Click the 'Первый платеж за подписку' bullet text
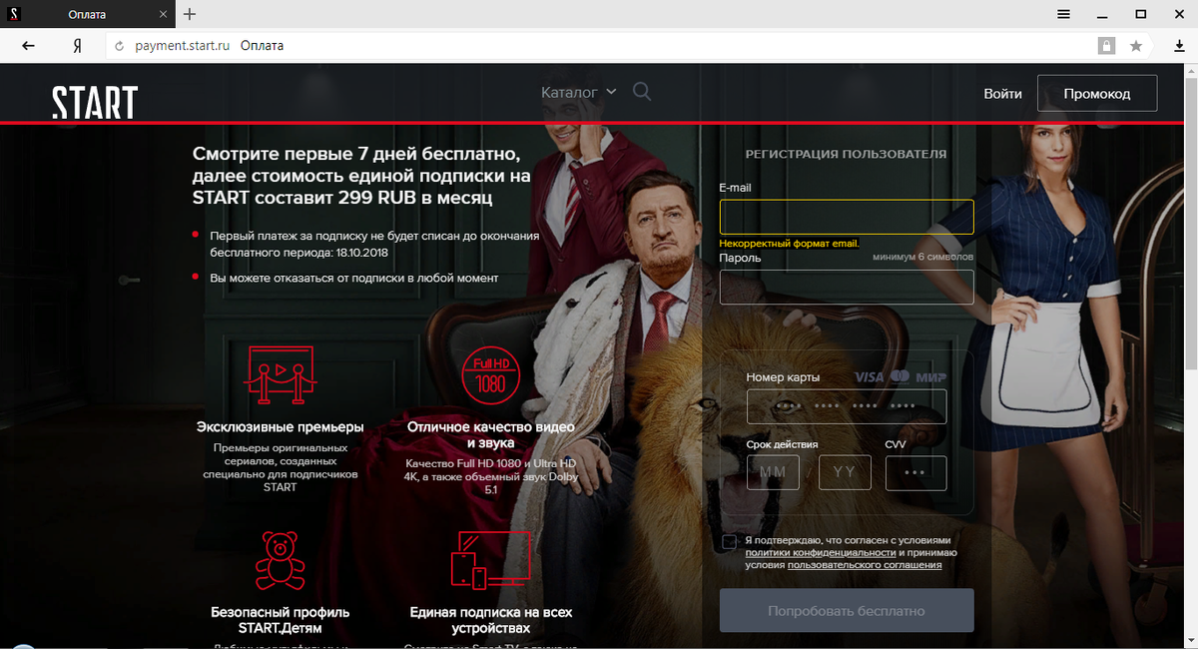Screen dimensions: 1198x649 374,244
